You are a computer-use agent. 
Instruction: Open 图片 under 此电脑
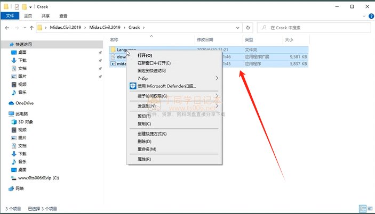[22, 138]
